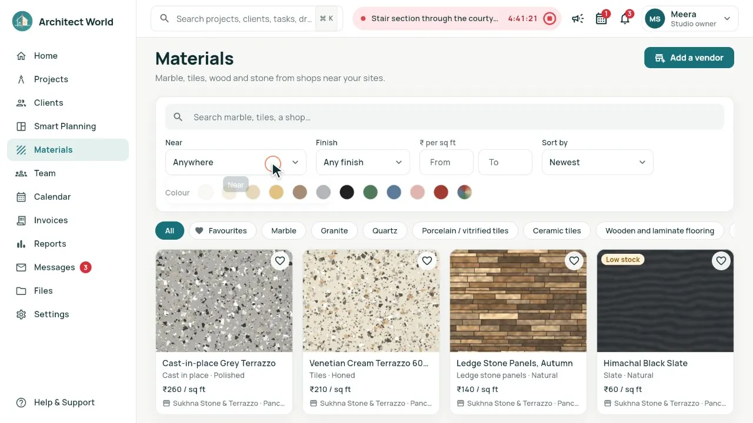Click the Team group icon

point(21,173)
